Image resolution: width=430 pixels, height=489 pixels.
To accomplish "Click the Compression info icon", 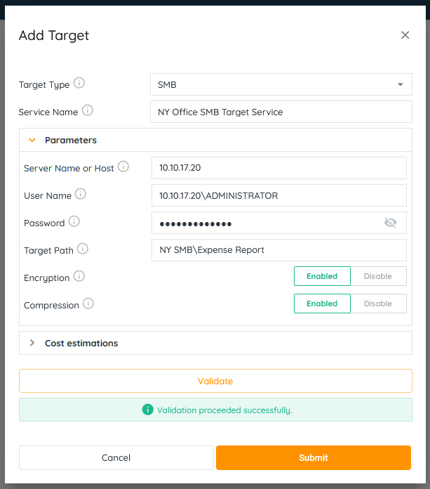I will [x=88, y=304].
